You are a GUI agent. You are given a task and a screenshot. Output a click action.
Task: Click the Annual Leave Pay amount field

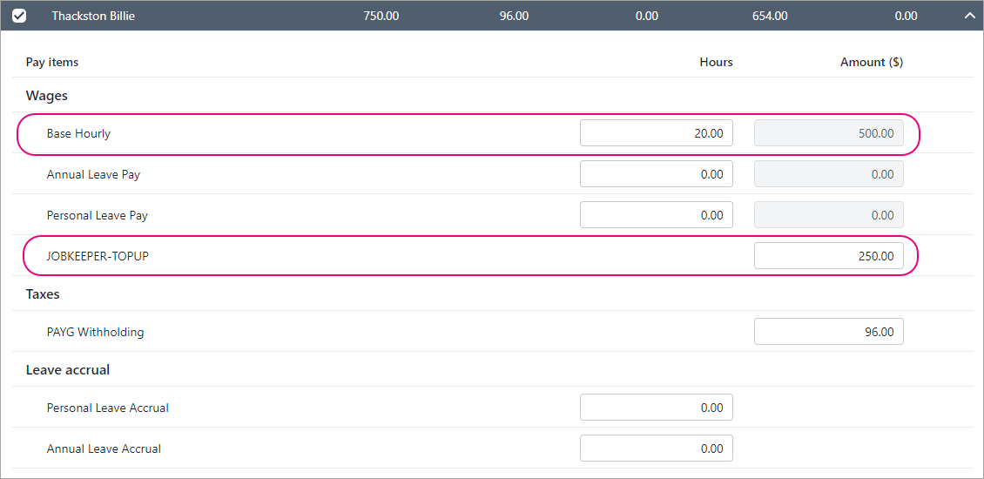tap(828, 174)
